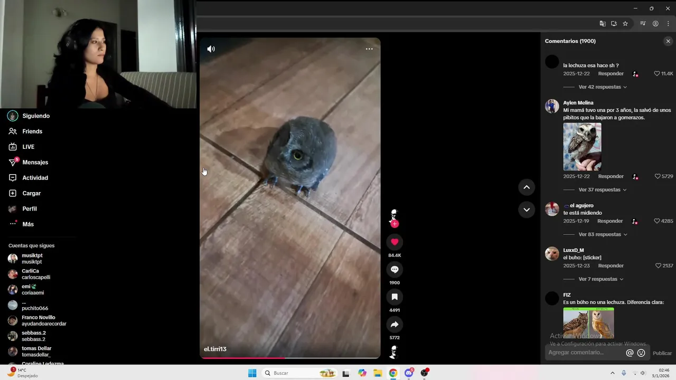Click the Agregar comentario input field

pos(584,353)
